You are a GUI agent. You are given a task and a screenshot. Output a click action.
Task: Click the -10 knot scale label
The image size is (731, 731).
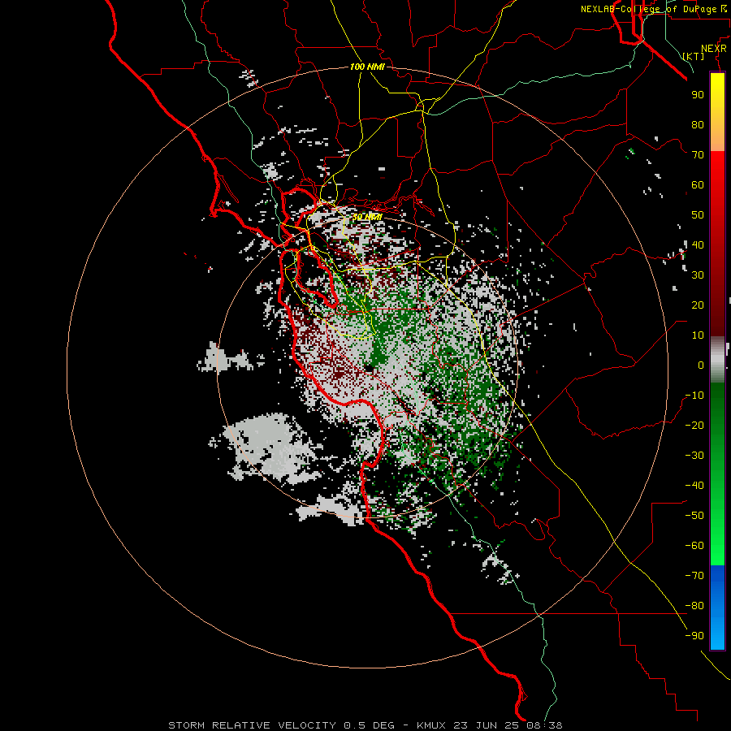pyautogui.click(x=694, y=396)
